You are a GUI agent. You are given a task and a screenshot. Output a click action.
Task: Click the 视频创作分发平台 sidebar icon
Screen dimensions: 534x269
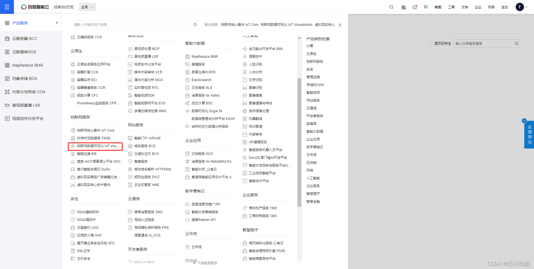click(7, 119)
